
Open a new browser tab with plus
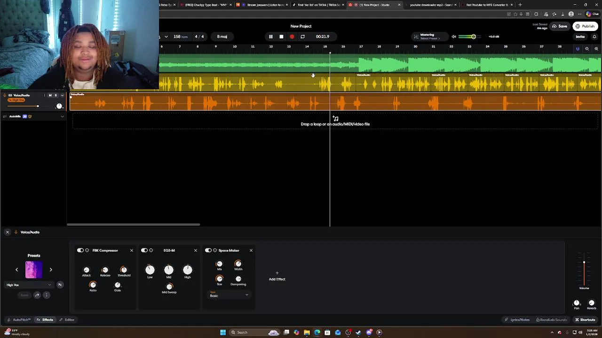pos(520,5)
